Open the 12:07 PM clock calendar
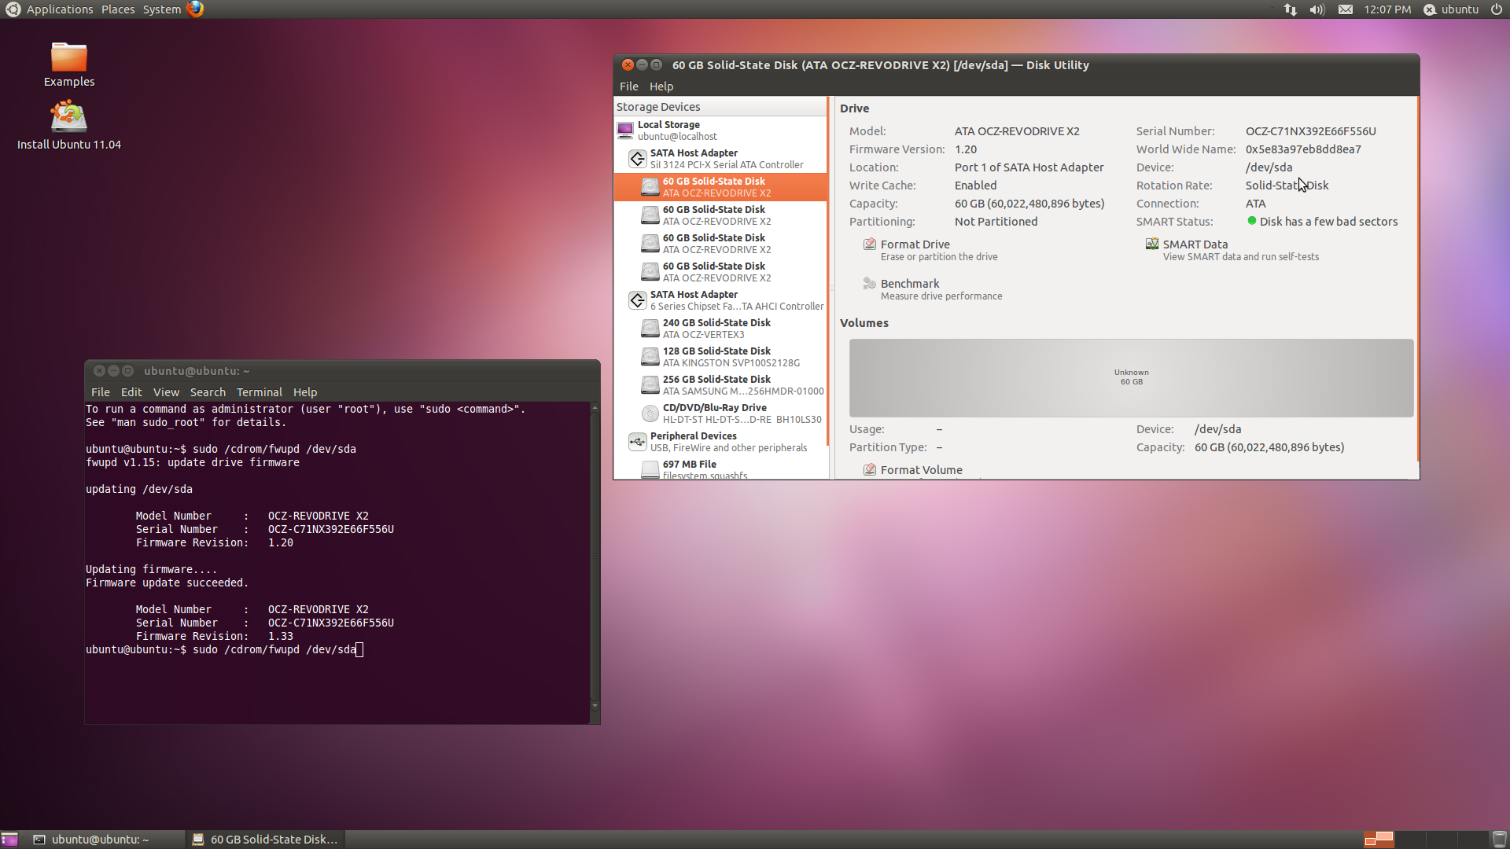Image resolution: width=1510 pixels, height=849 pixels. [x=1387, y=9]
